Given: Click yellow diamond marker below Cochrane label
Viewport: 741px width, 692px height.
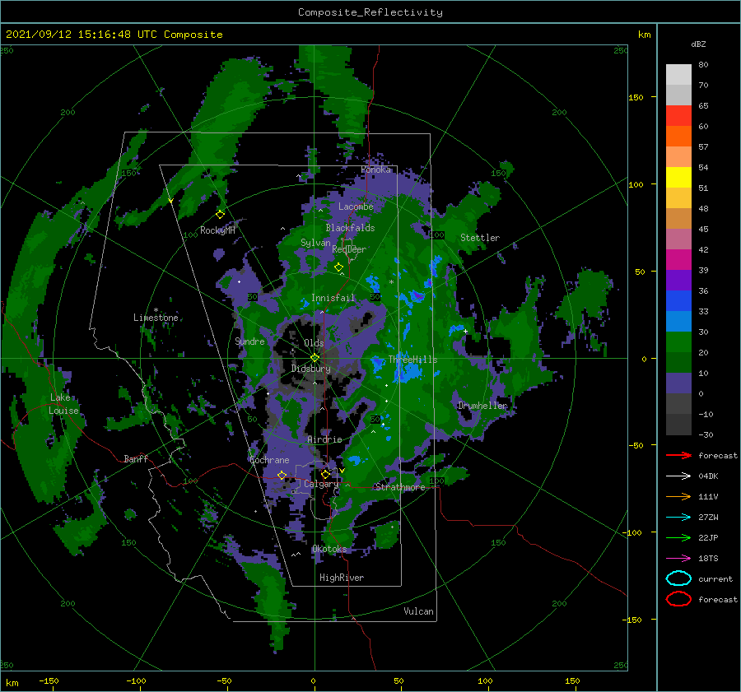Looking at the screenshot, I should (x=282, y=475).
